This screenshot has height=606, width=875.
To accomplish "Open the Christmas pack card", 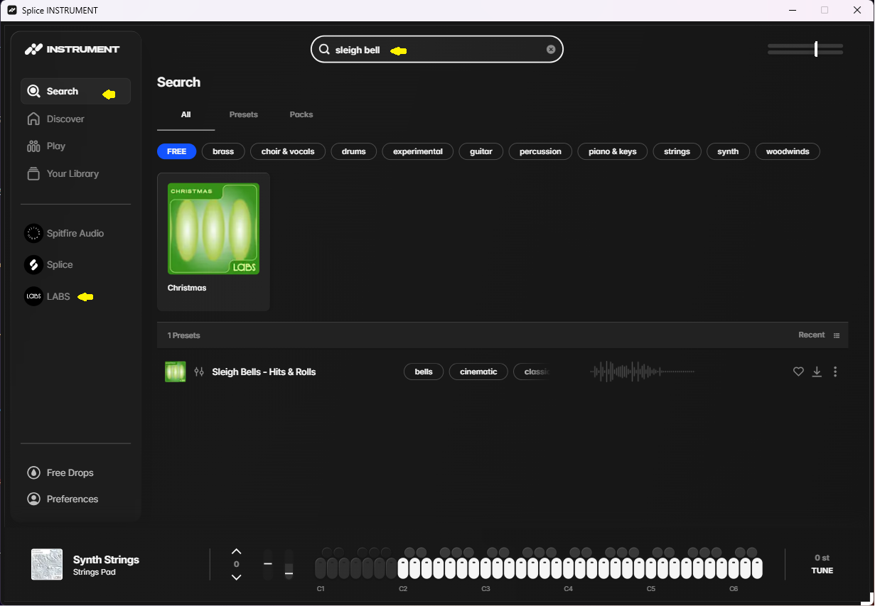I will click(213, 241).
